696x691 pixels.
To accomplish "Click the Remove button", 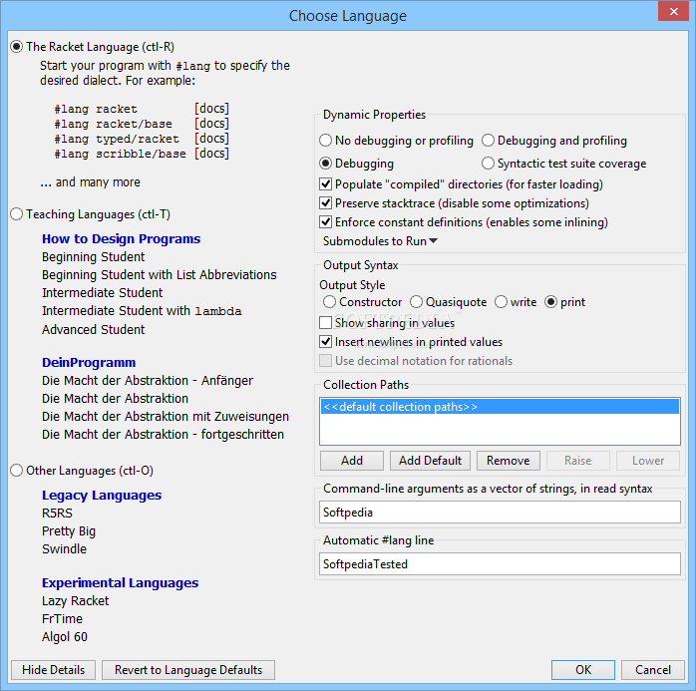I will tap(509, 461).
